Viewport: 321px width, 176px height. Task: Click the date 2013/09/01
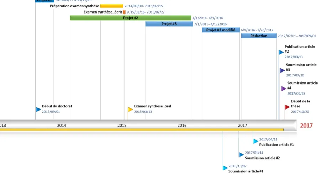[x=51, y=112]
